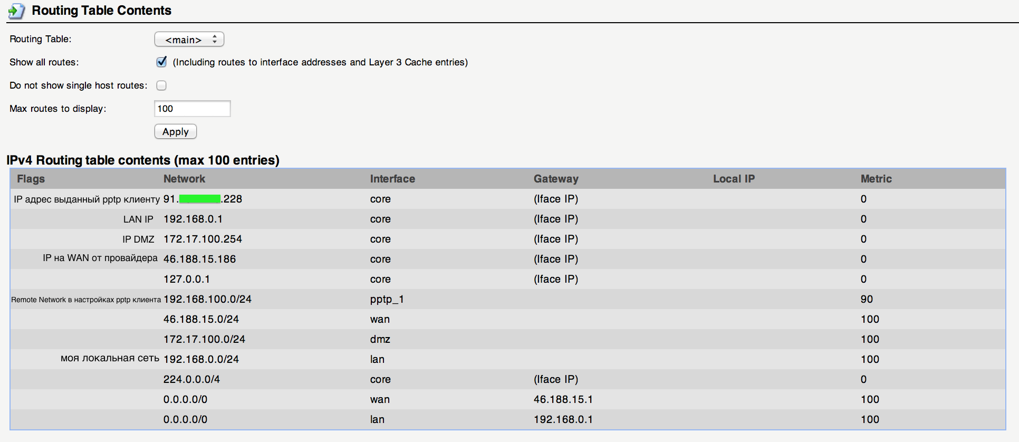Image resolution: width=1019 pixels, height=442 pixels.
Task: Select the dmz interface cell
Action: [x=380, y=339]
